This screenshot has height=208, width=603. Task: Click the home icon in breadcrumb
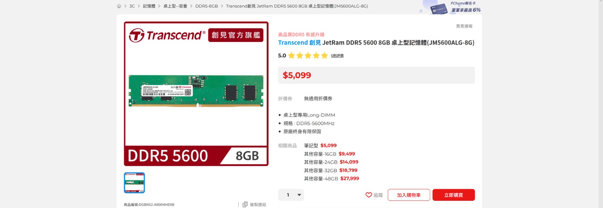119,6
